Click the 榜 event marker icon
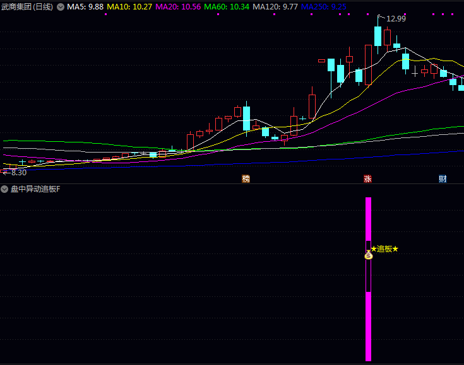464x365 pixels. [x=246, y=179]
